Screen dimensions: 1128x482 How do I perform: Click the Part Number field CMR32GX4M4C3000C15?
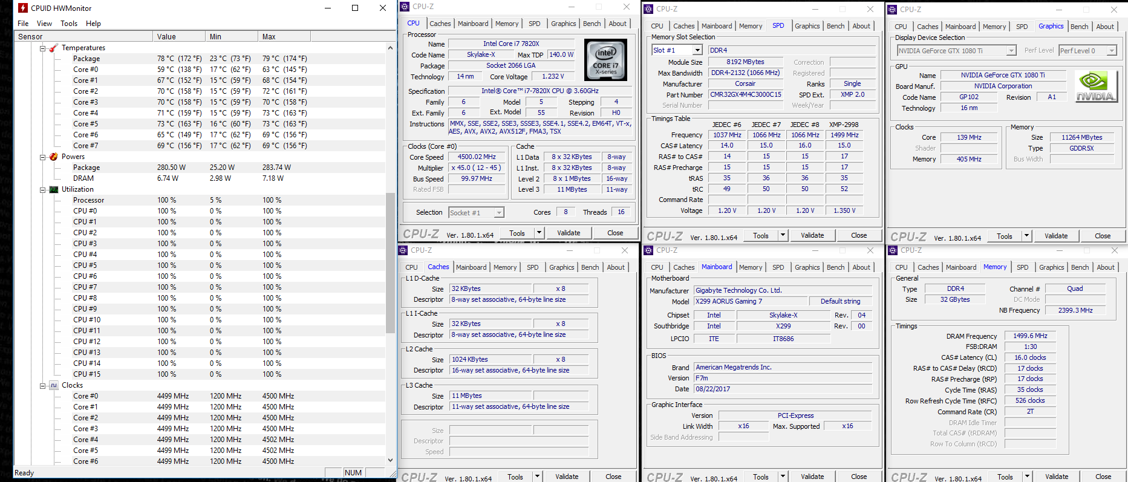[745, 94]
